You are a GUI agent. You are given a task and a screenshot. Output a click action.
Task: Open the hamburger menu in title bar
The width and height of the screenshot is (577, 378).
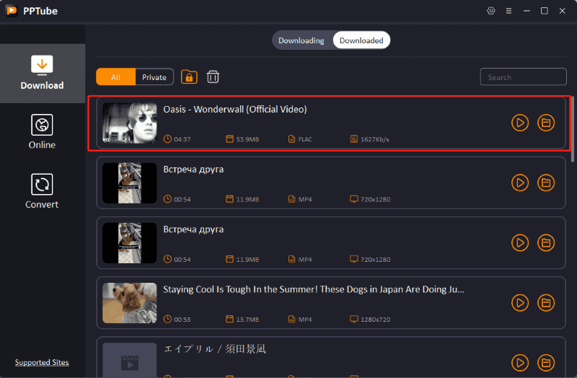click(x=508, y=11)
